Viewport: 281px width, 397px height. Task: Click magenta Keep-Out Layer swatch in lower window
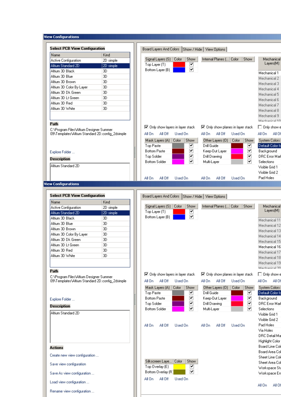click(x=237, y=298)
